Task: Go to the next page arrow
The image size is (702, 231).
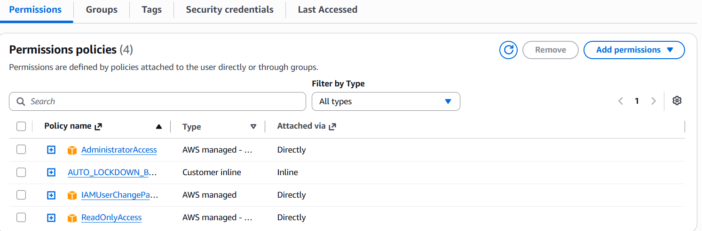Action: pos(653,101)
